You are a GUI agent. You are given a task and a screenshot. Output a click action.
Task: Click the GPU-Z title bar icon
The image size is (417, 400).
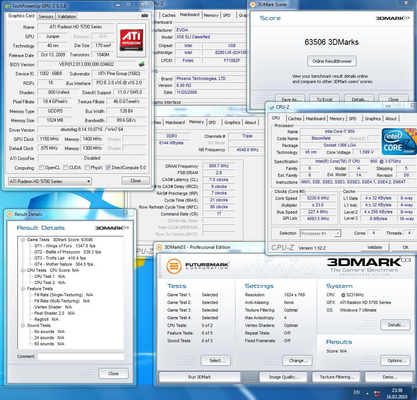pos(7,6)
